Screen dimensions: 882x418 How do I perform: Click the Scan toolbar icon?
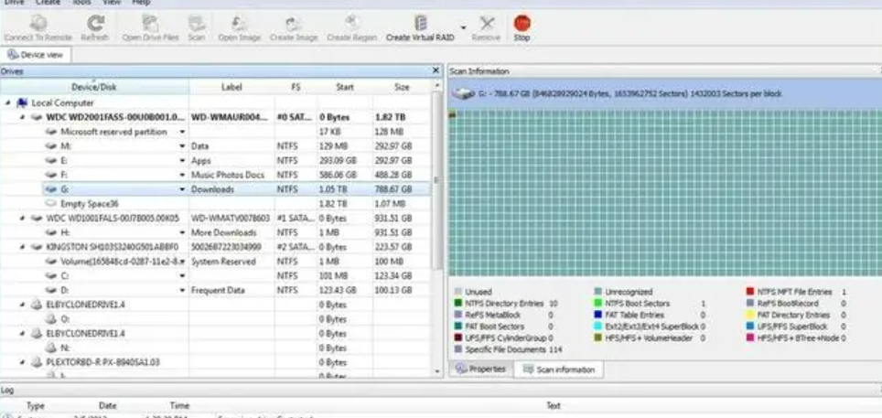point(196,24)
